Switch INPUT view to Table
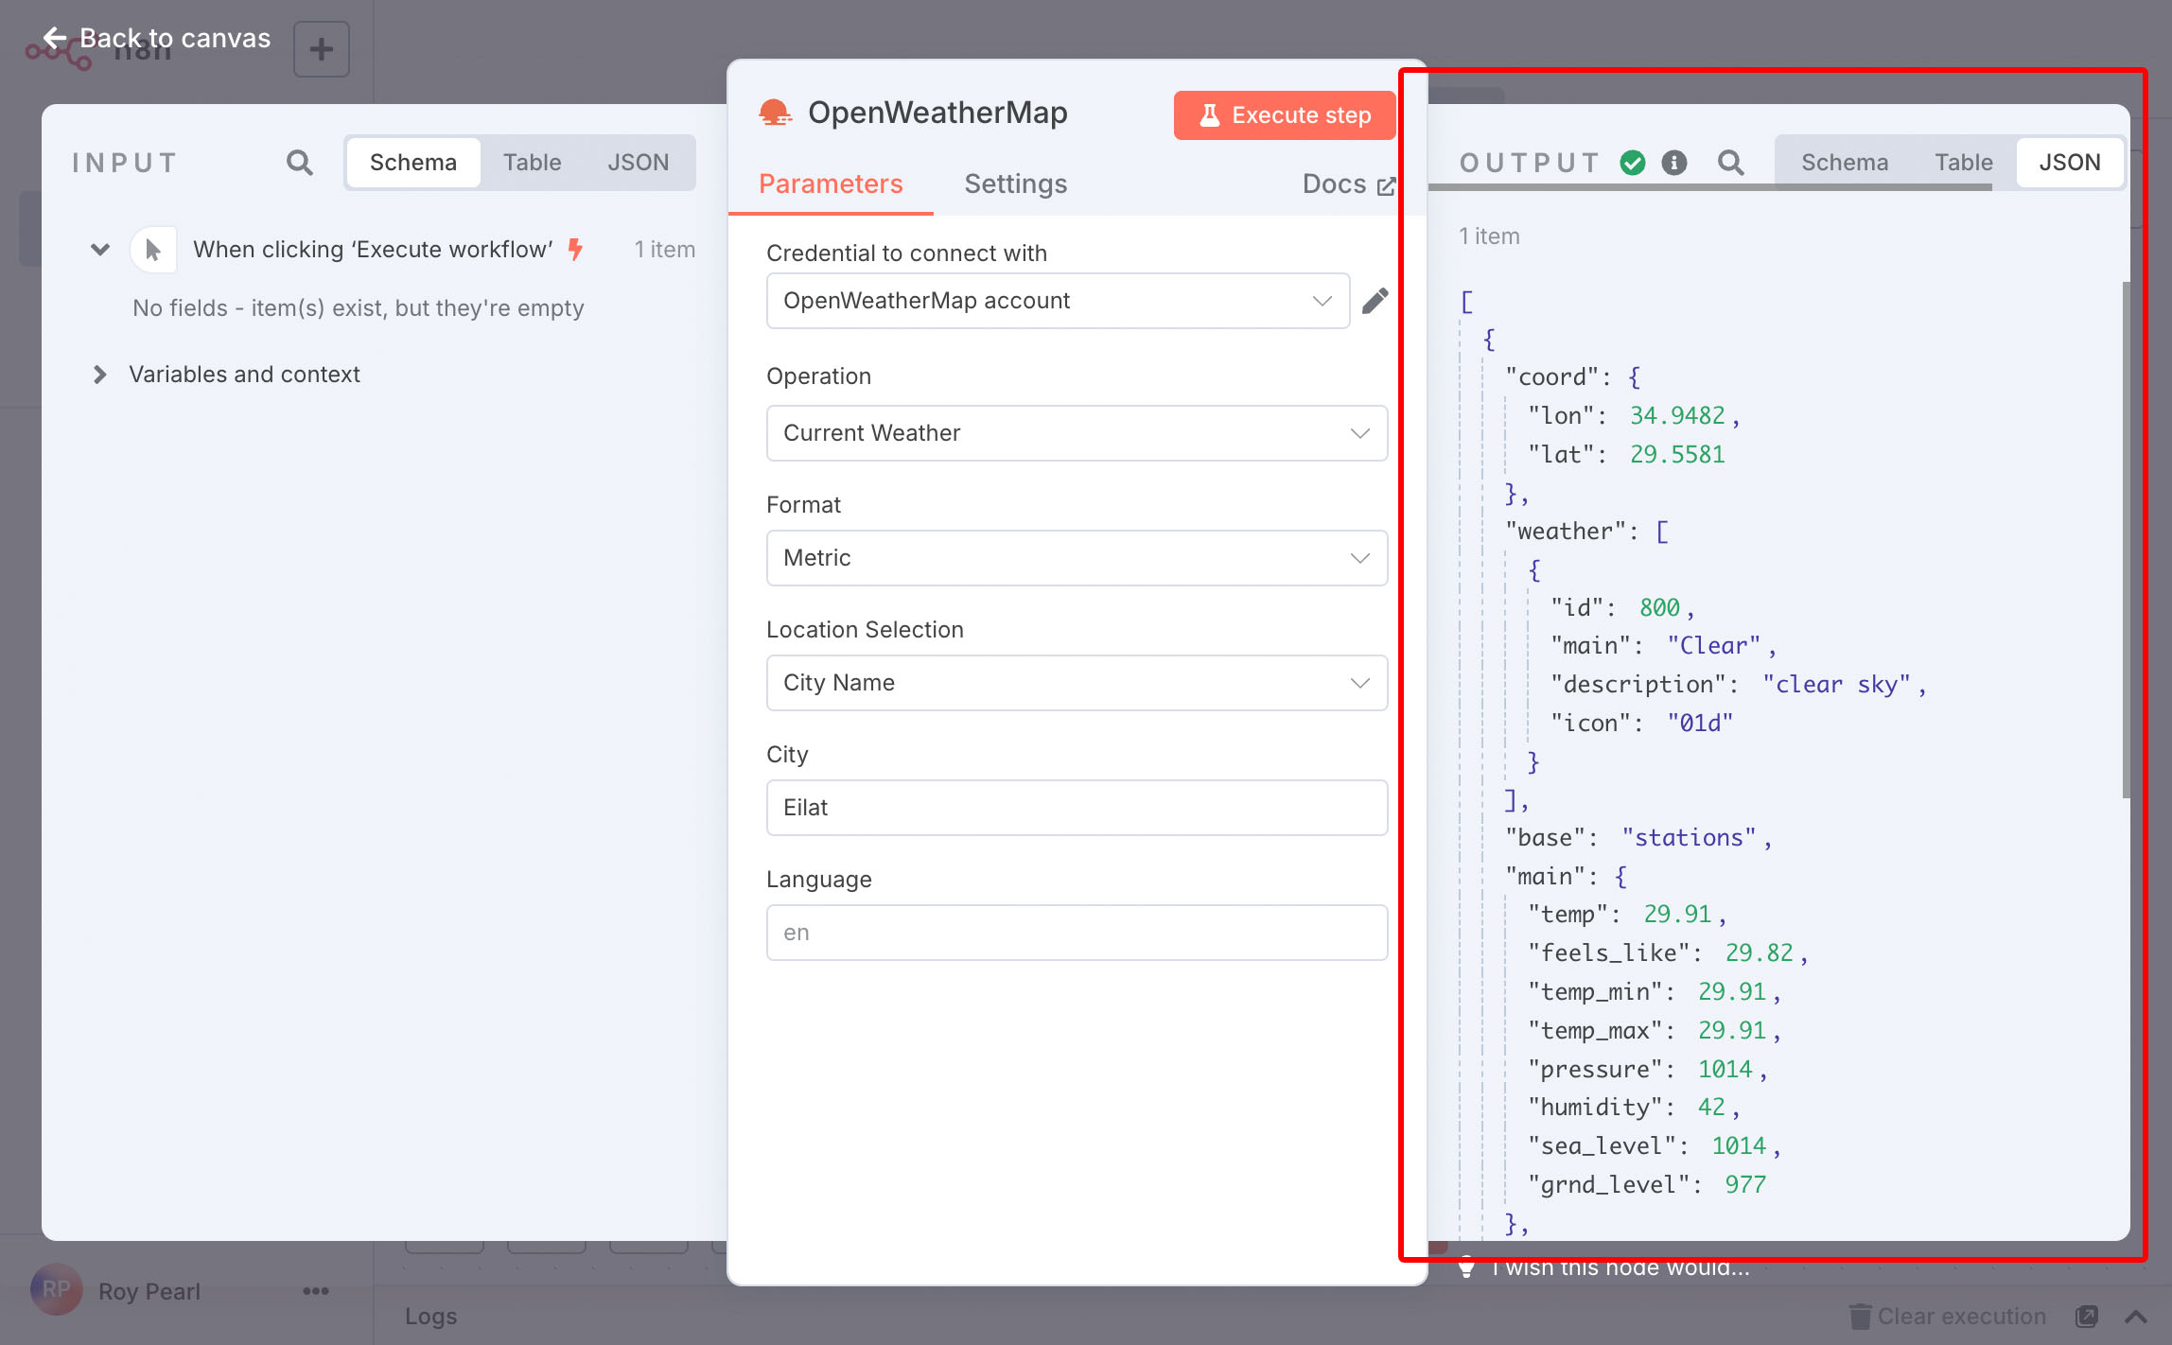 [532, 163]
